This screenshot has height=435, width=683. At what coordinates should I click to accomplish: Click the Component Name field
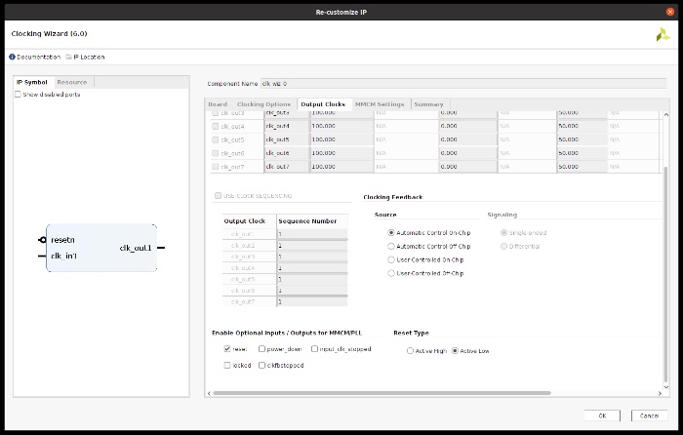pos(463,84)
